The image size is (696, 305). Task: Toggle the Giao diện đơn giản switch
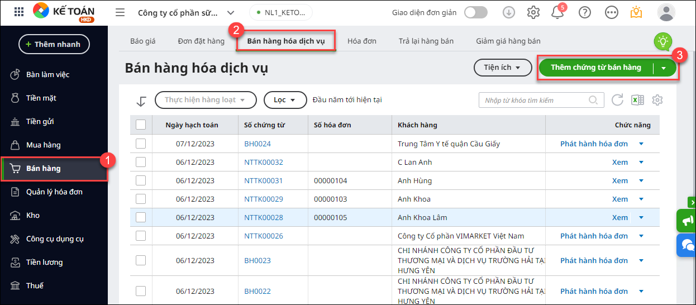(x=475, y=12)
